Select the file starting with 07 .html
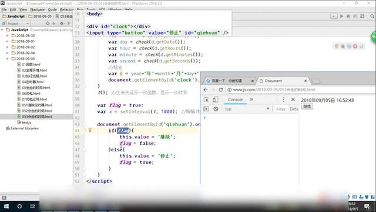 click(x=32, y=99)
